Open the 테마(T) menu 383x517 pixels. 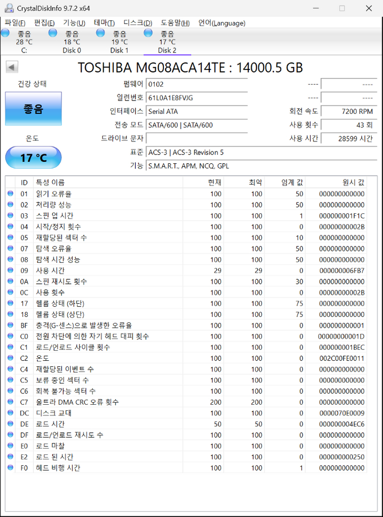104,23
